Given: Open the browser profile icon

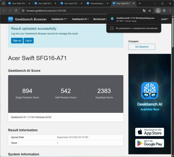Looking at the screenshot, I should click(164, 10).
